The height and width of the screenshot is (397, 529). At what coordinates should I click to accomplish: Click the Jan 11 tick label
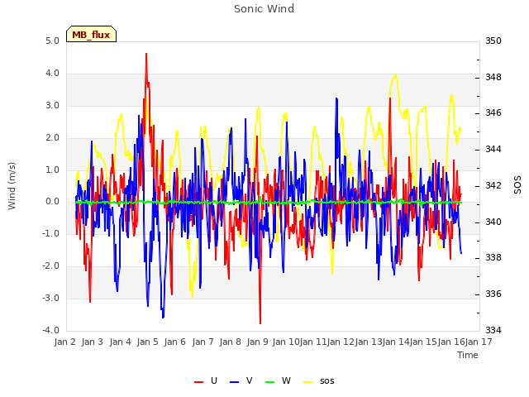coord(313,342)
